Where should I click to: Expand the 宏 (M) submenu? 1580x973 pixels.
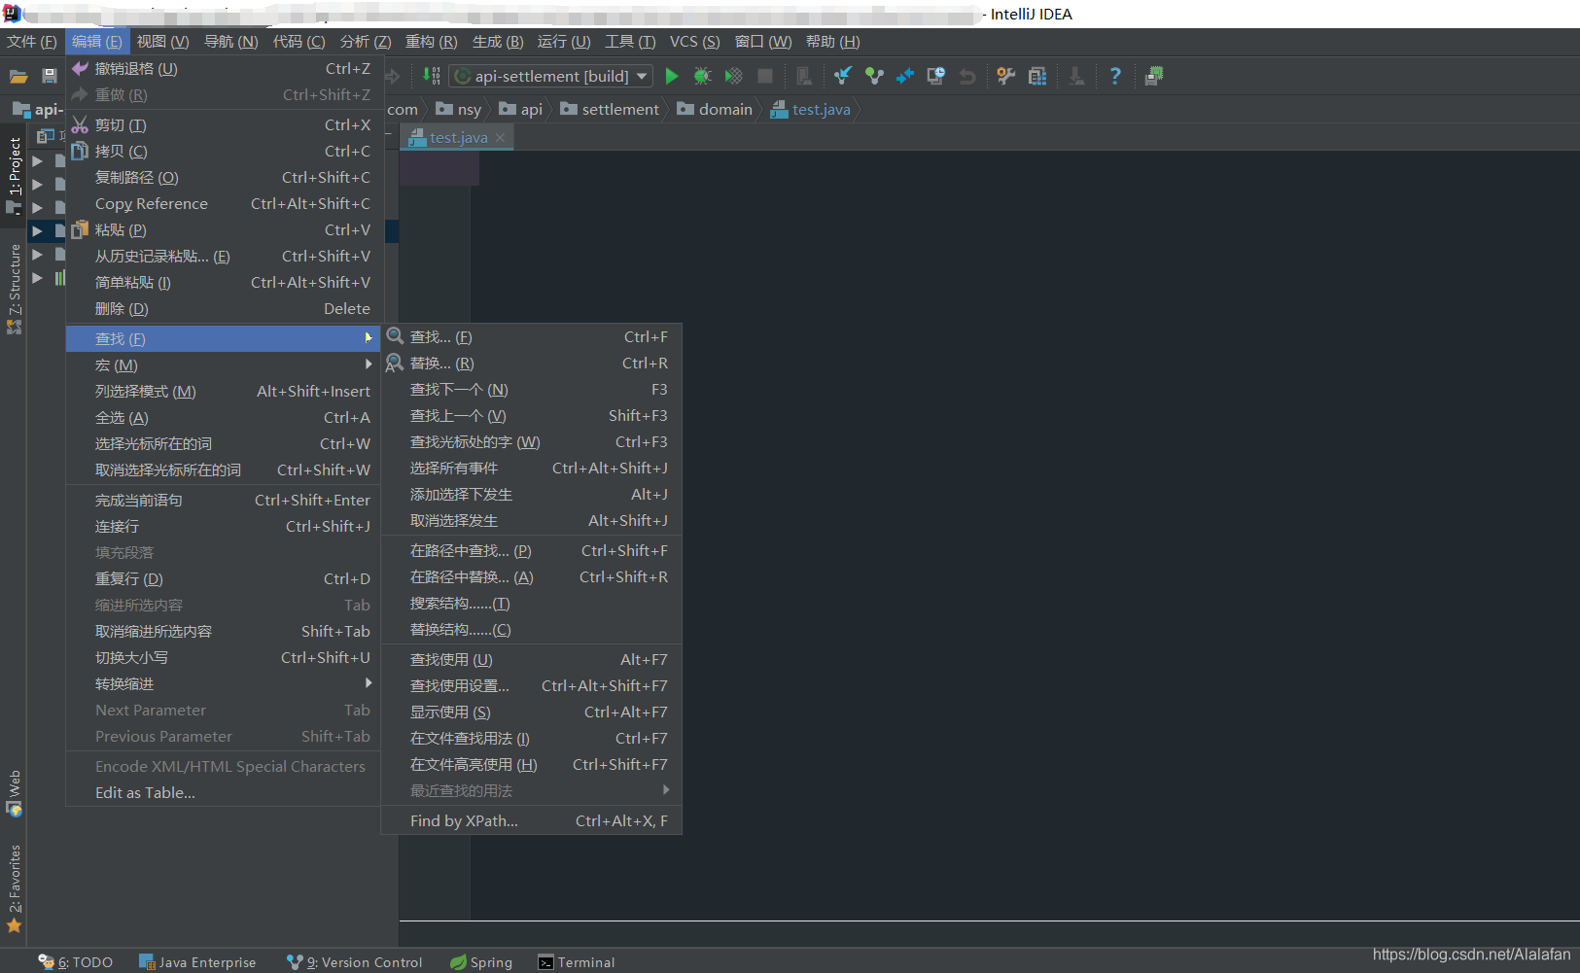click(223, 365)
